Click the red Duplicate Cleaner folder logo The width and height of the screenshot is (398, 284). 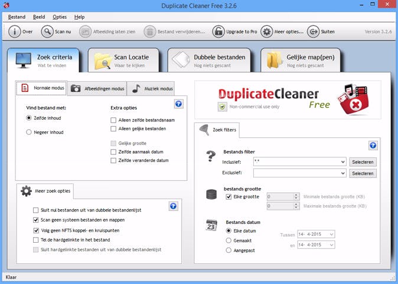tap(353, 100)
